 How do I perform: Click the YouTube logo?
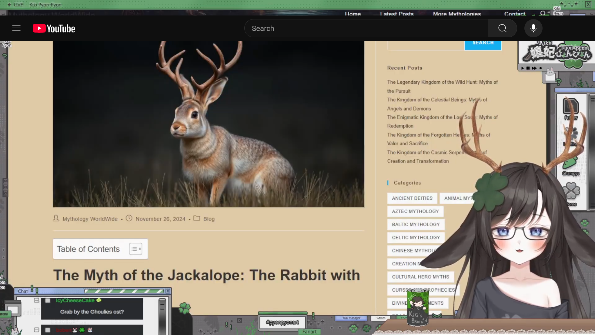54,28
